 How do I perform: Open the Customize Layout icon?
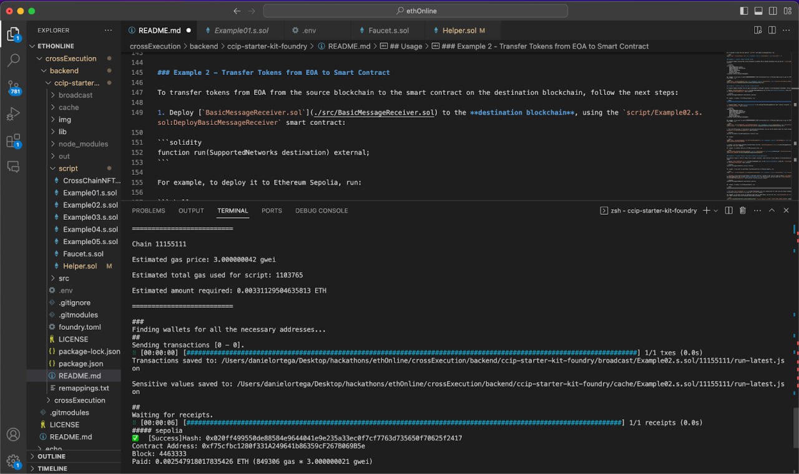pyautogui.click(x=789, y=11)
